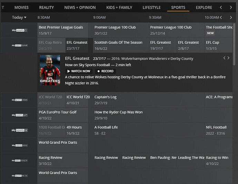Select Racing to Win 4/10/22

click(x=219, y=161)
